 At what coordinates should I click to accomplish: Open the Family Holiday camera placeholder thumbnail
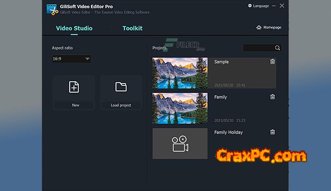coord(180,143)
